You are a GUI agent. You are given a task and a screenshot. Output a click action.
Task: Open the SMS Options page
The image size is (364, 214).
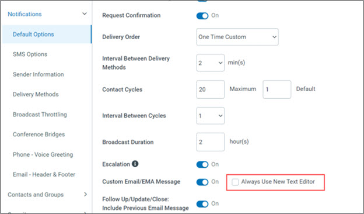30,54
